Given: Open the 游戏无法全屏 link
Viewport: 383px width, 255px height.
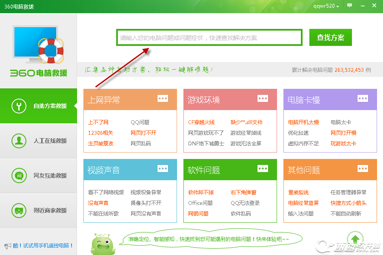Looking at the screenshot, I should [246, 144].
